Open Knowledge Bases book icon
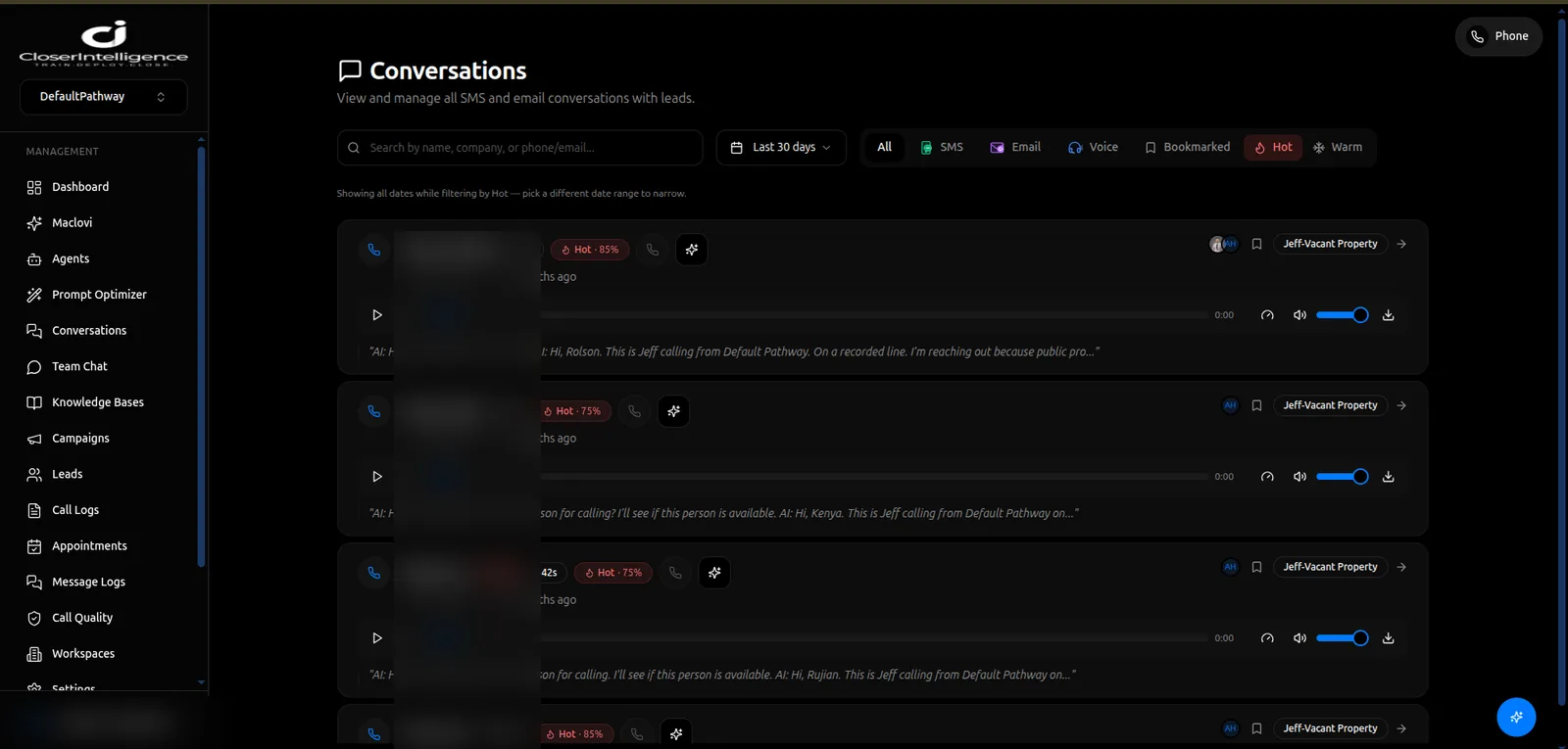 pyautogui.click(x=34, y=402)
